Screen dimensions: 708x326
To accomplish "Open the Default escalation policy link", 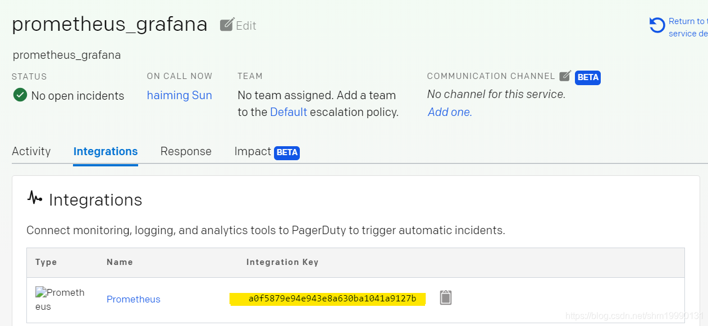I will tap(289, 112).
